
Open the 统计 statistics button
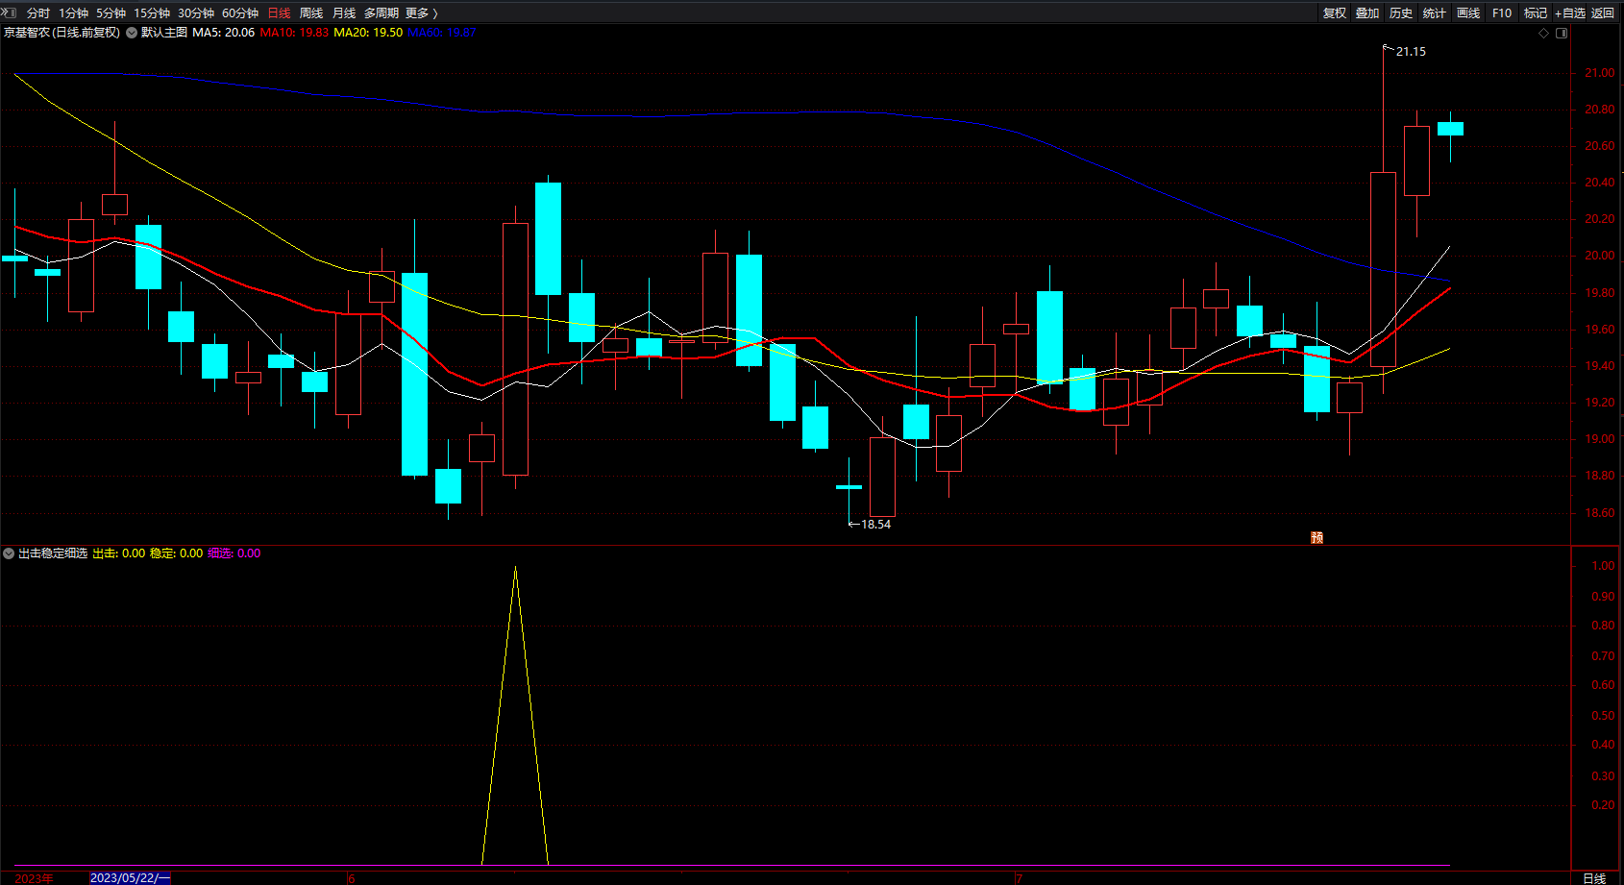coord(1435,13)
